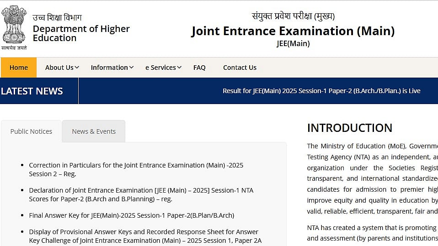Click the scrolling Result for JEE(Main) news
The image size is (438, 246).
(321, 91)
